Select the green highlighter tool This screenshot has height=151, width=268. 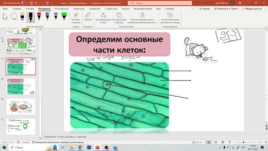click(64, 16)
